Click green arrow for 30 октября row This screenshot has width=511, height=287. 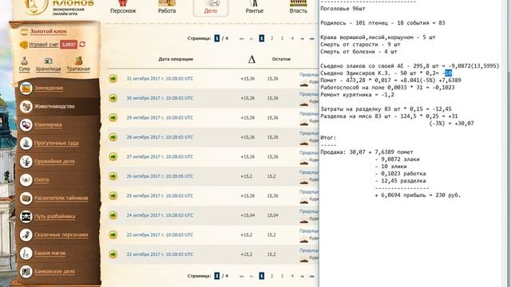point(113,98)
